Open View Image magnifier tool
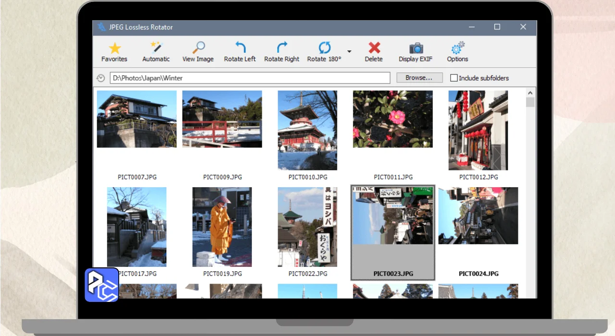 tap(198, 52)
